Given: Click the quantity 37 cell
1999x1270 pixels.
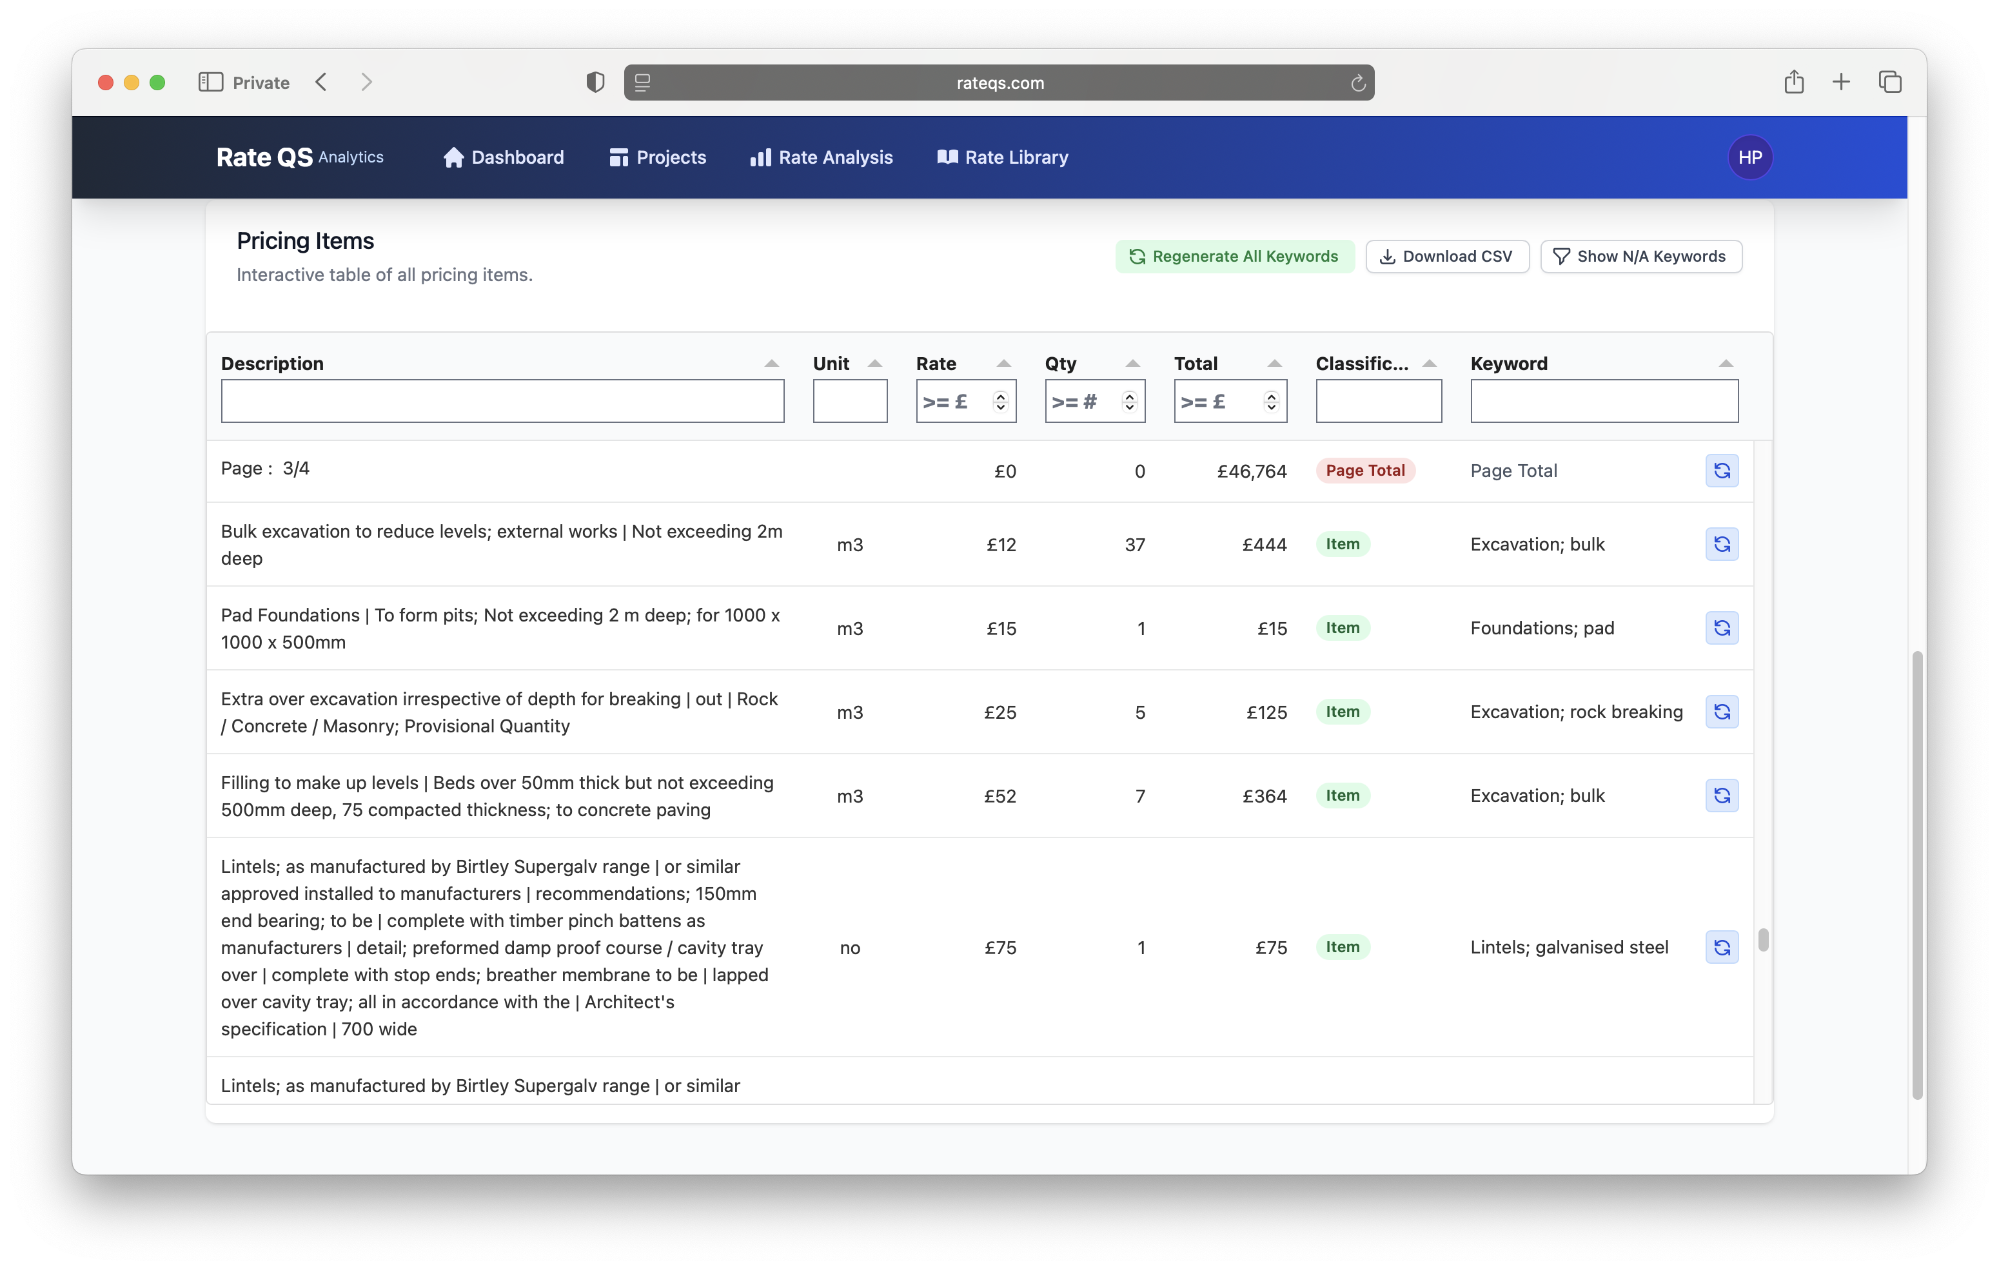Looking at the screenshot, I should [x=1135, y=545].
